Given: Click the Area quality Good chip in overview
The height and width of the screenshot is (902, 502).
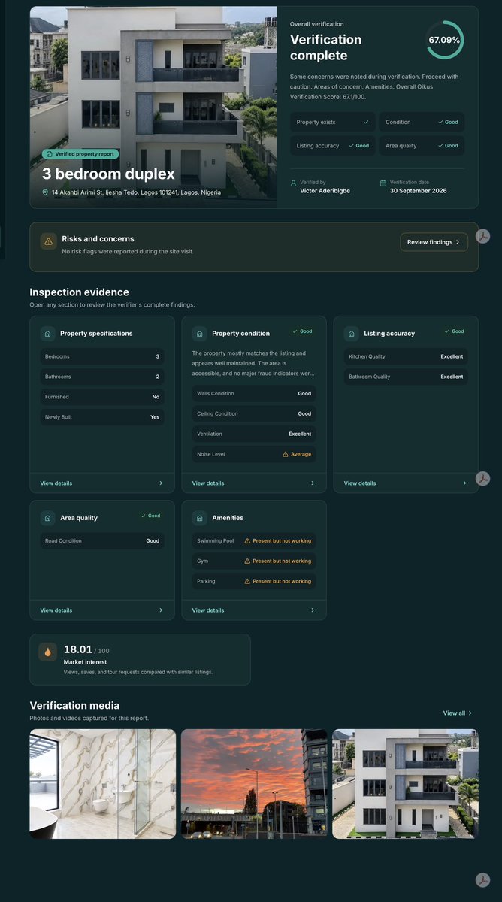Looking at the screenshot, I should (x=422, y=146).
